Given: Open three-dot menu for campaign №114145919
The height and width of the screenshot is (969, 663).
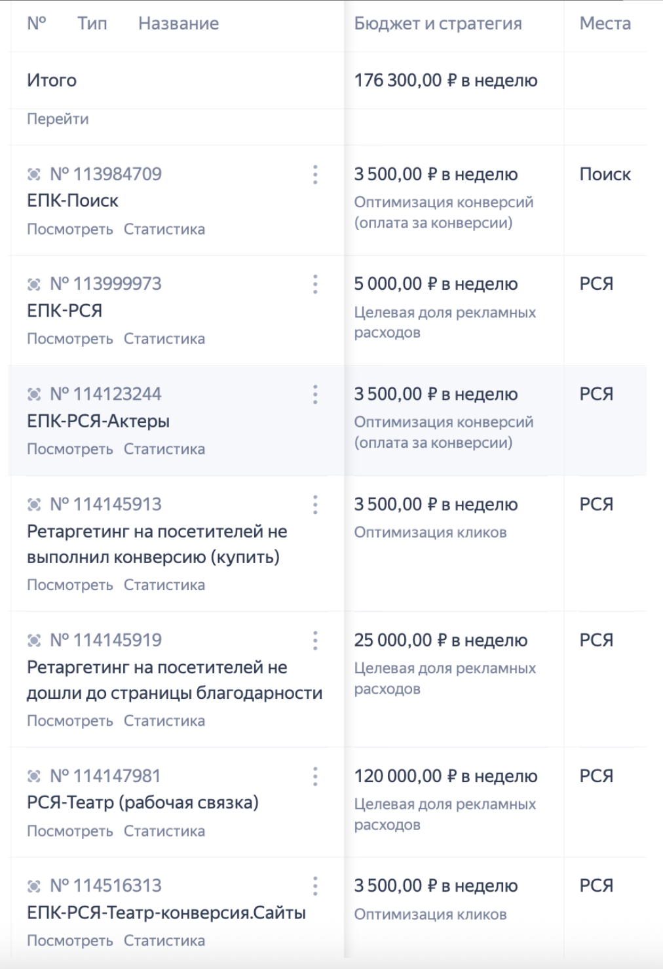Looking at the screenshot, I should pos(315,641).
